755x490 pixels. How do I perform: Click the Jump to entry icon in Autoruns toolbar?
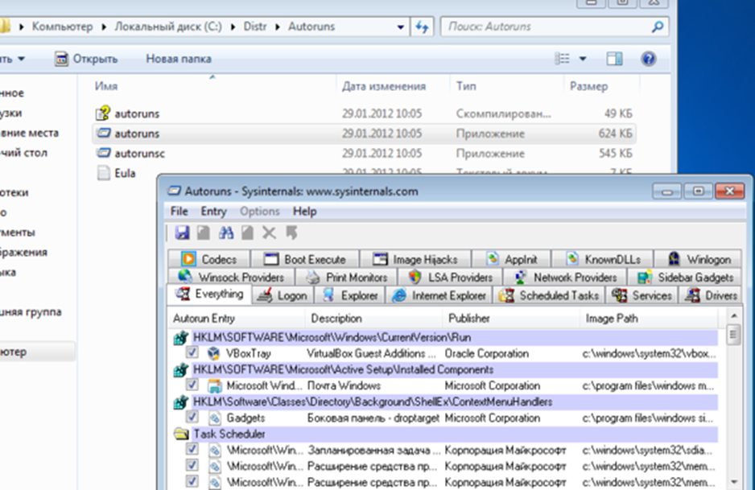[292, 233]
